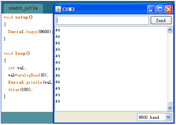Viewport: 176px width, 125px height.
Task: Click the COM3 window title text
Action: 69,9
